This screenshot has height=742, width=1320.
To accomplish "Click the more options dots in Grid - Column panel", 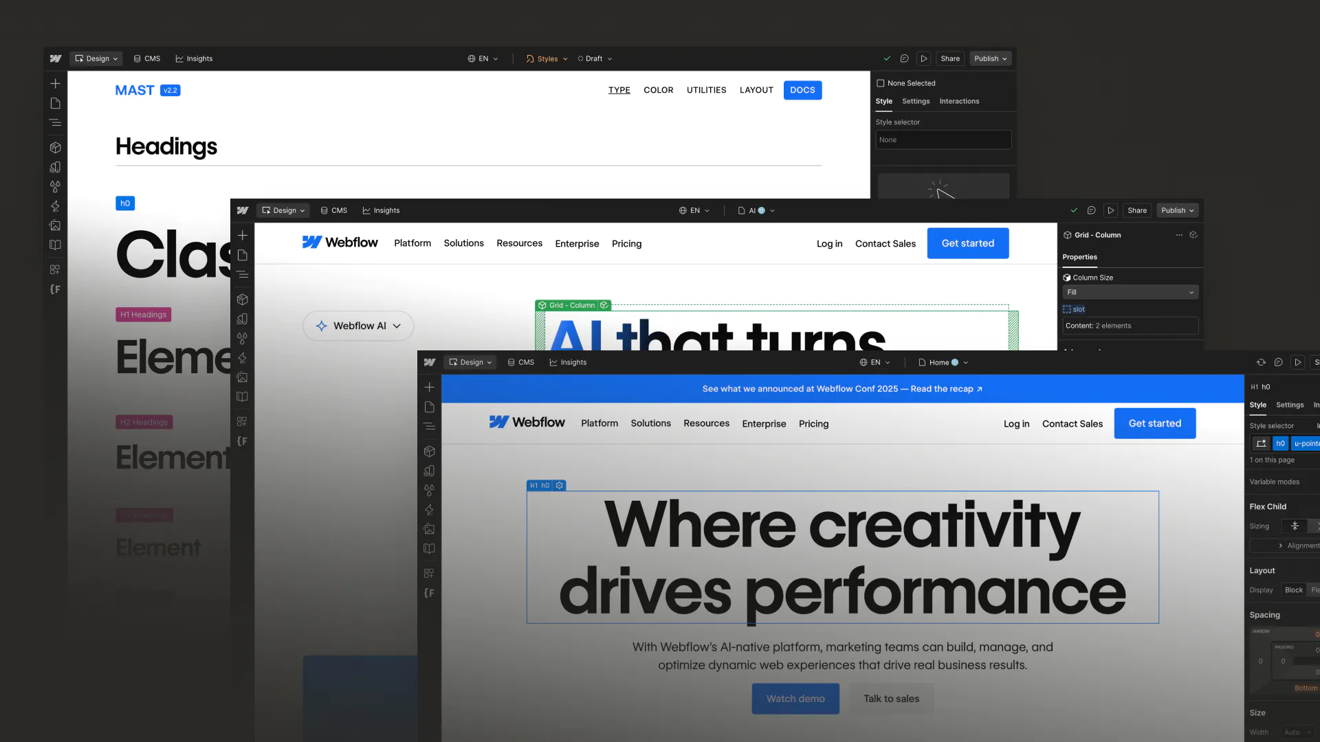I will pyautogui.click(x=1179, y=235).
